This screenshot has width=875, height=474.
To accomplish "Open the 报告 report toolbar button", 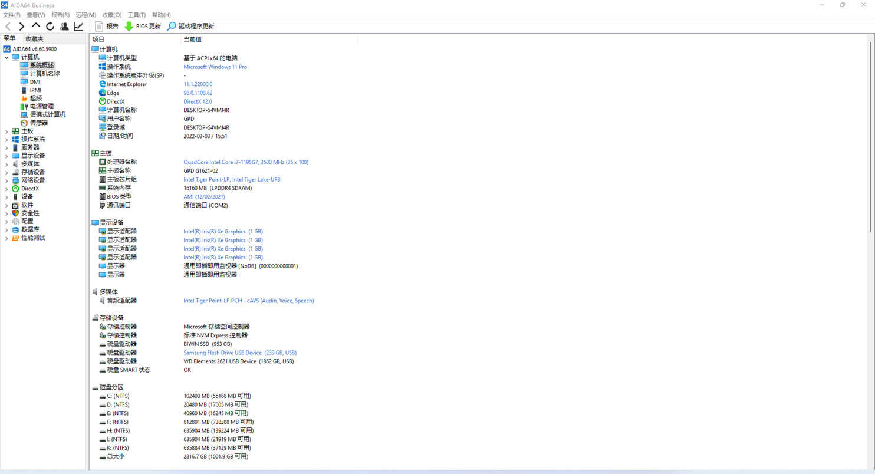I will point(107,27).
